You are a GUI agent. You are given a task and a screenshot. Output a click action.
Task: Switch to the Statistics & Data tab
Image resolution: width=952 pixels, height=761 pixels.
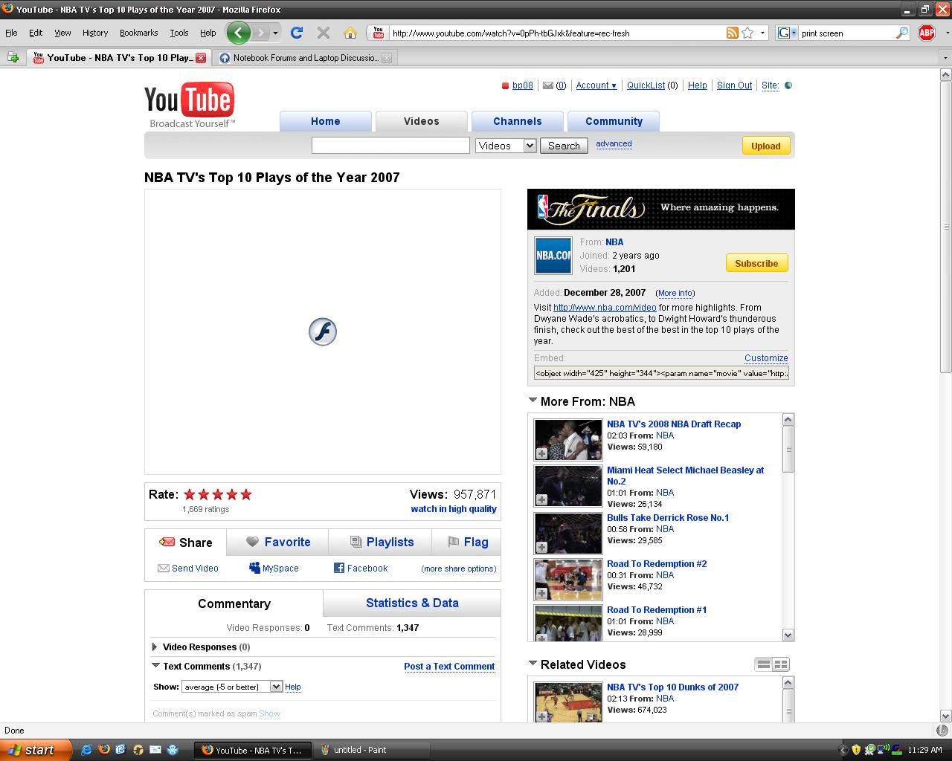[x=412, y=603]
